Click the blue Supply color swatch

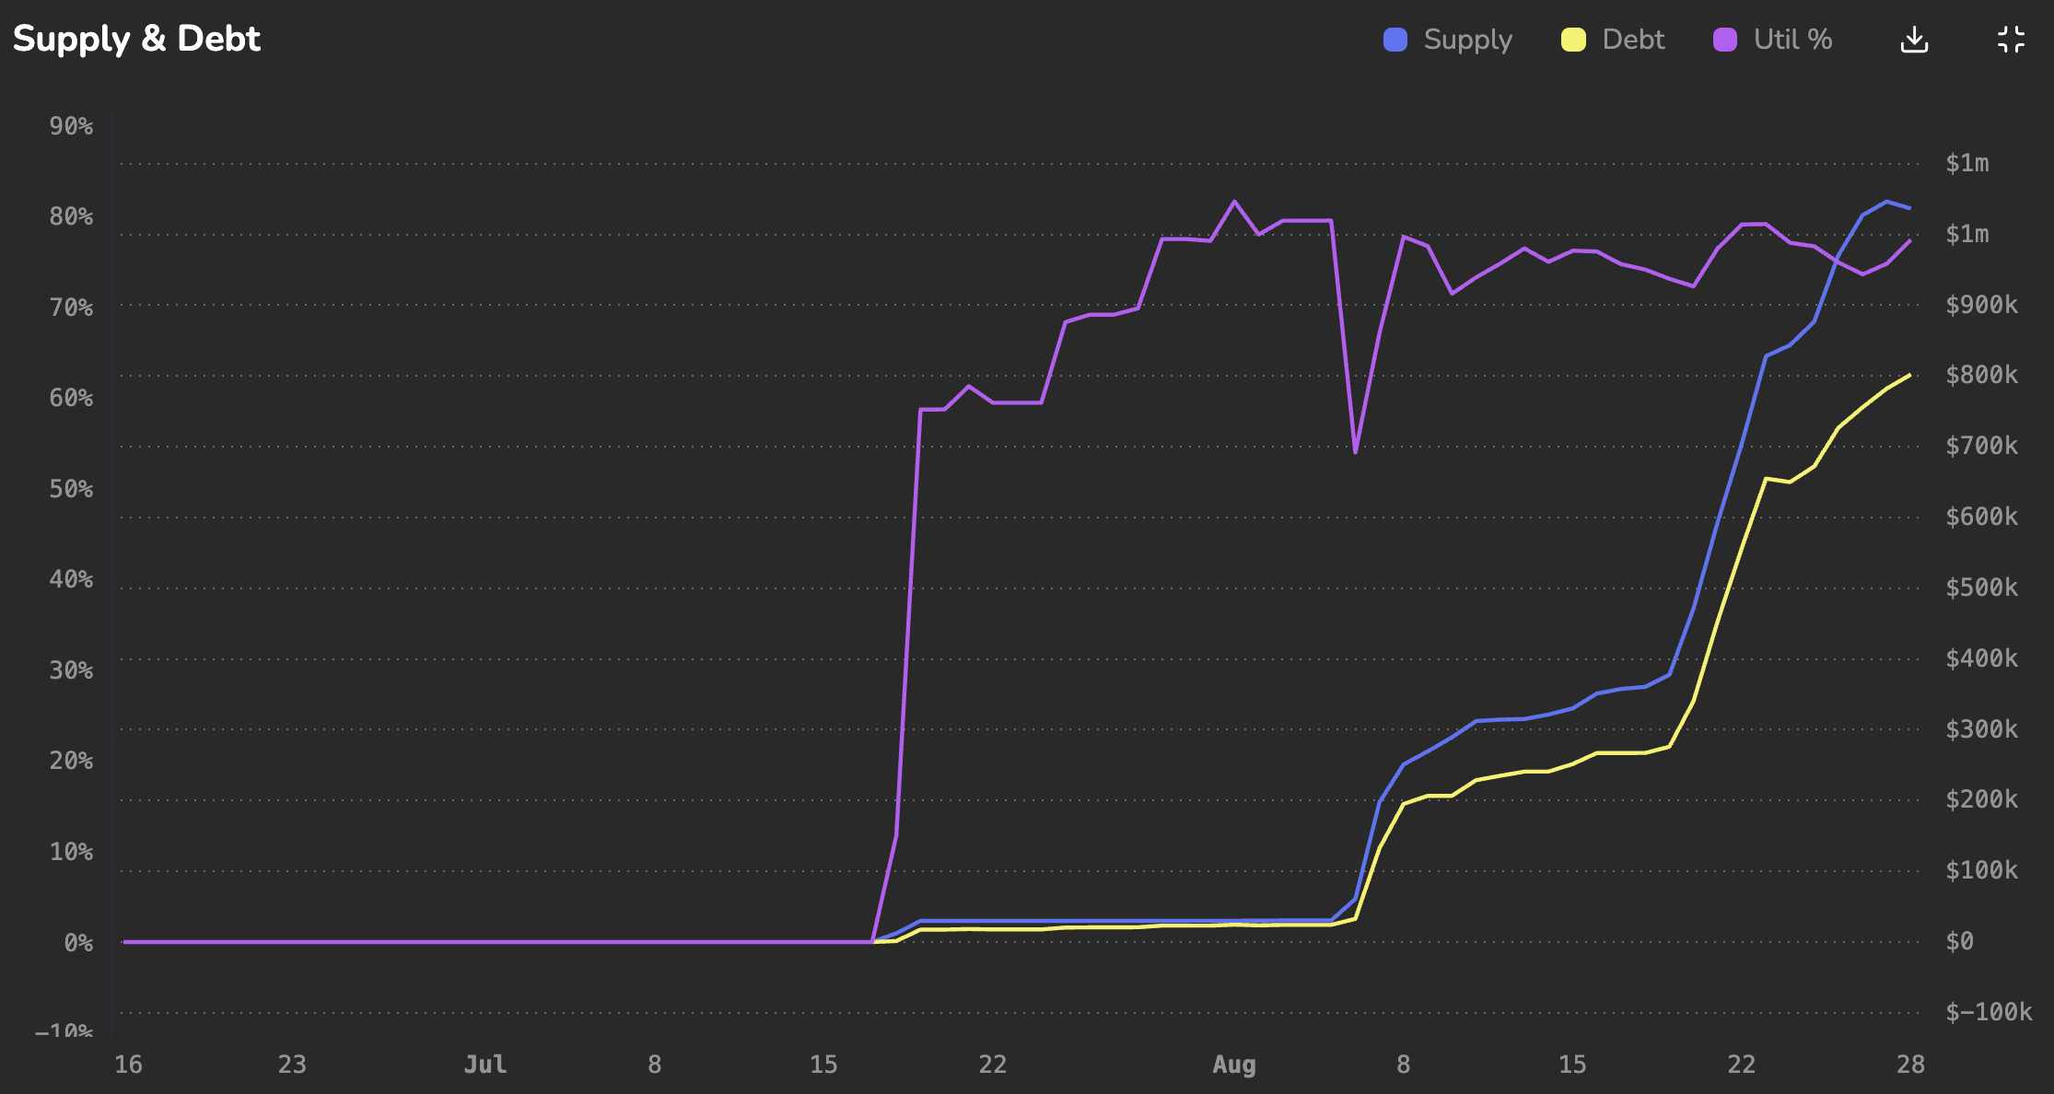pos(1395,40)
